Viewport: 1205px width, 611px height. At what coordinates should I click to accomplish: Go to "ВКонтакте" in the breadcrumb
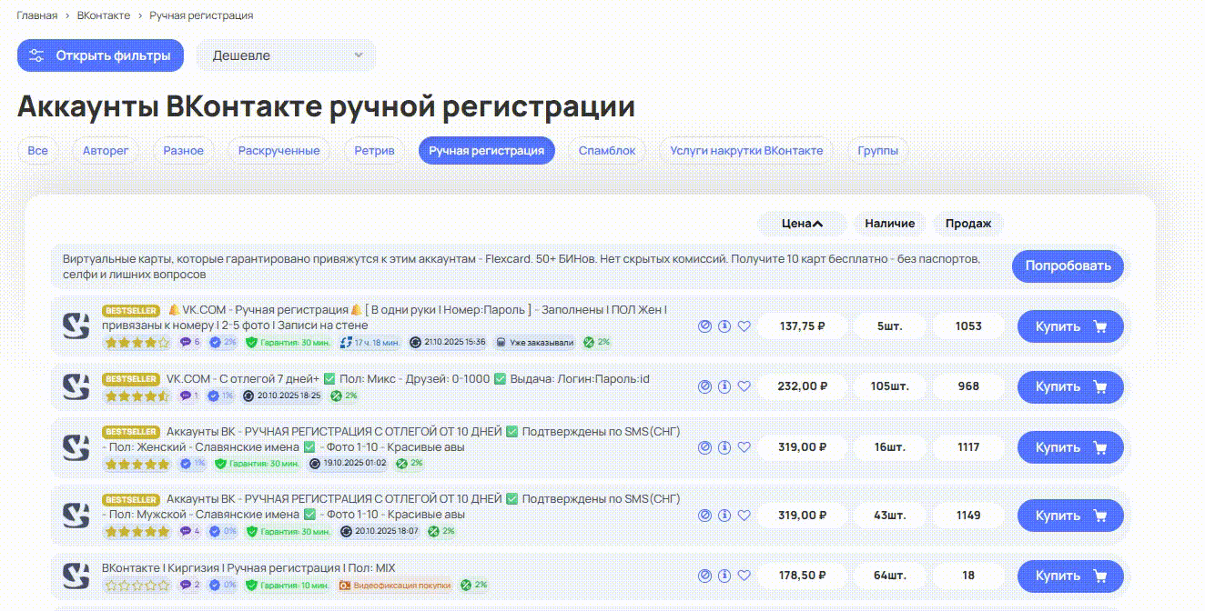(103, 15)
